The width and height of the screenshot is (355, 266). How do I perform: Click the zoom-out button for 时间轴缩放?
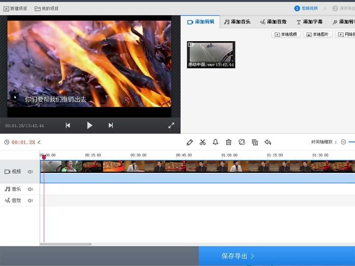tap(343, 142)
